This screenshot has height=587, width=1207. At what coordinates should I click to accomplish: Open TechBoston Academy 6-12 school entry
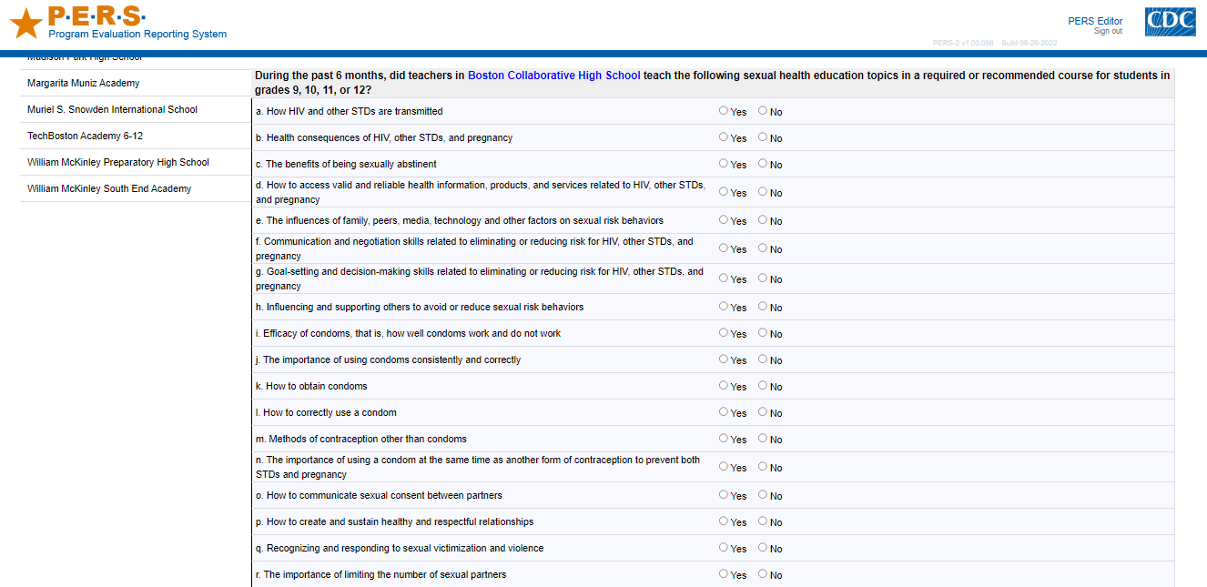(85, 136)
